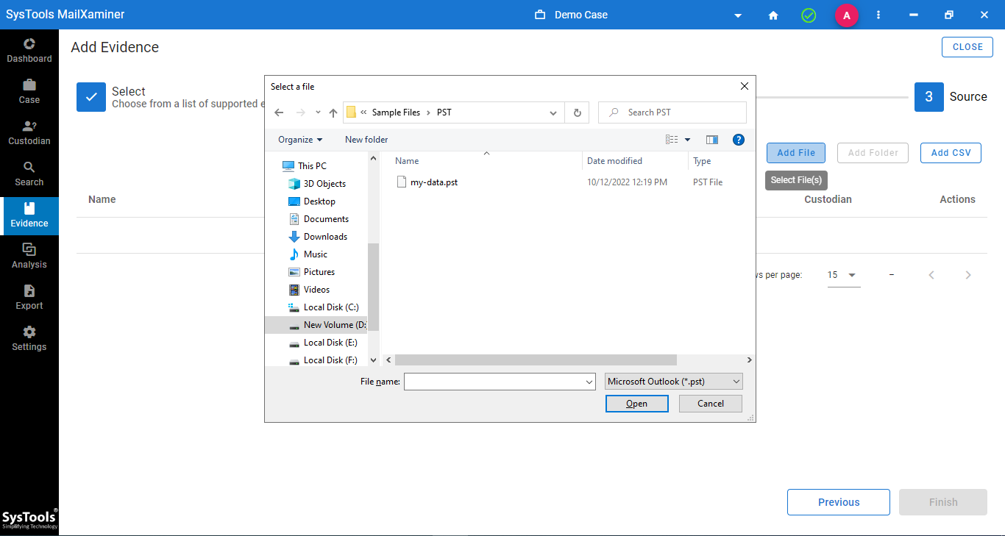Click the Up folder arrow in dialog
This screenshot has width=1005, height=536.
(333, 112)
